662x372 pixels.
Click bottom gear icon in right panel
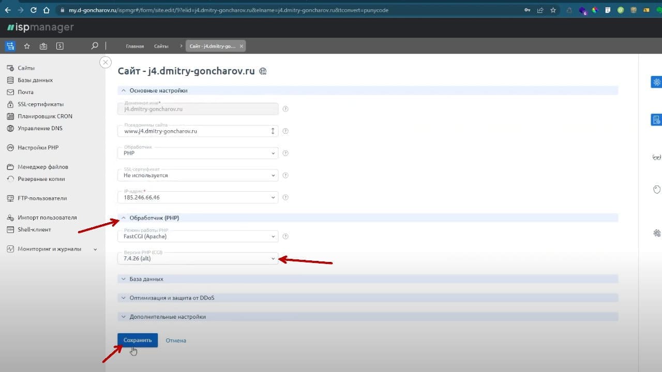(x=657, y=233)
